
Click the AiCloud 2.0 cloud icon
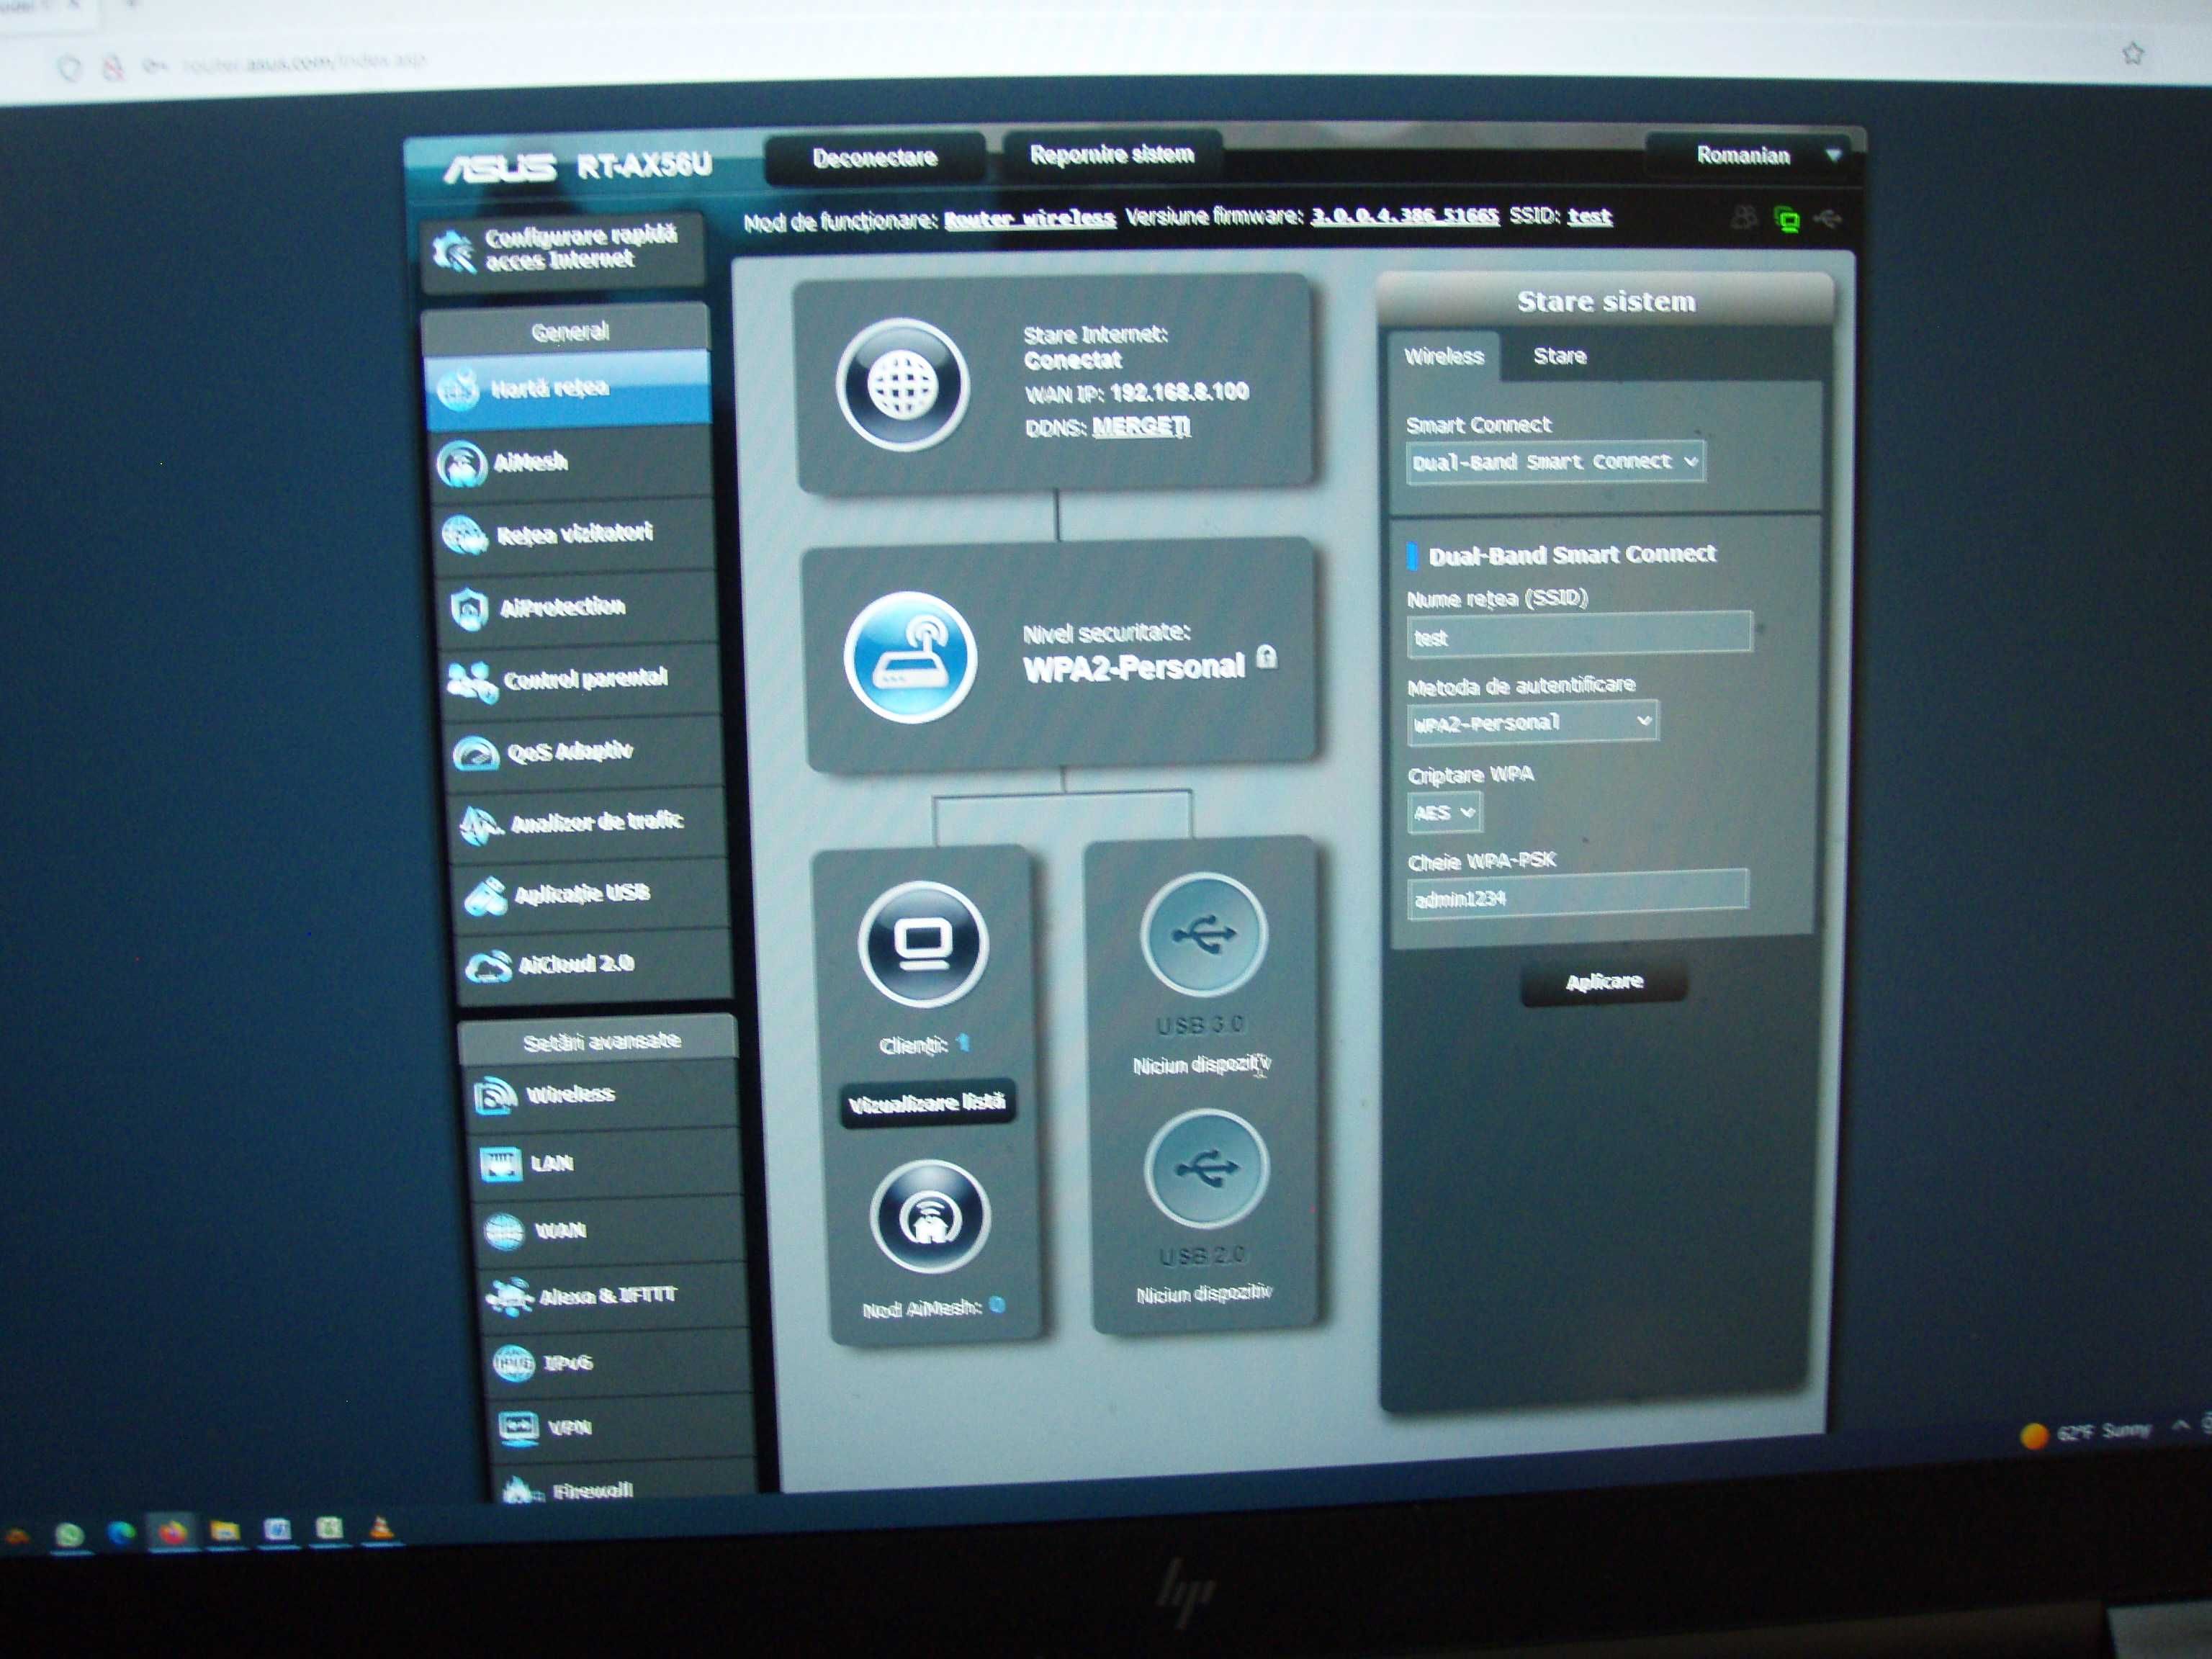[489, 966]
